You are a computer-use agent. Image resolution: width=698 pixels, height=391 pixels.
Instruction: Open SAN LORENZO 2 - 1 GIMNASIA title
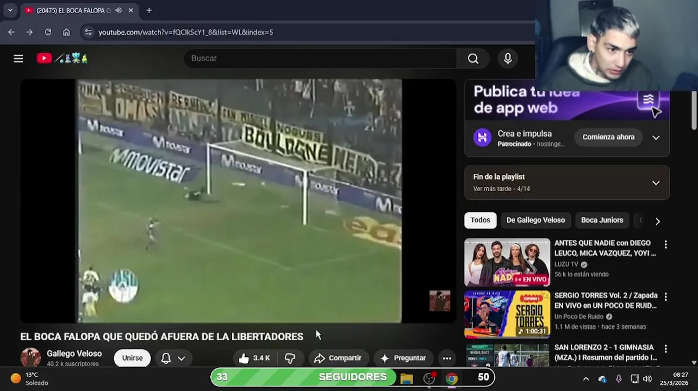(x=606, y=352)
